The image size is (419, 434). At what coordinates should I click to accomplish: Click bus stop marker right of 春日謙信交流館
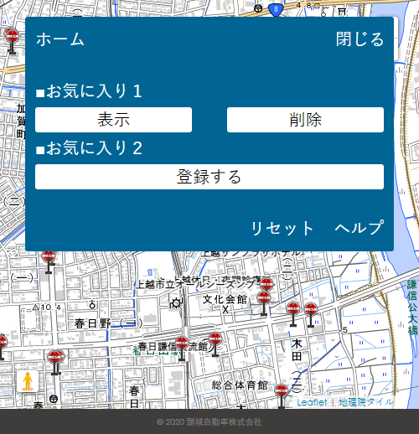215,344
